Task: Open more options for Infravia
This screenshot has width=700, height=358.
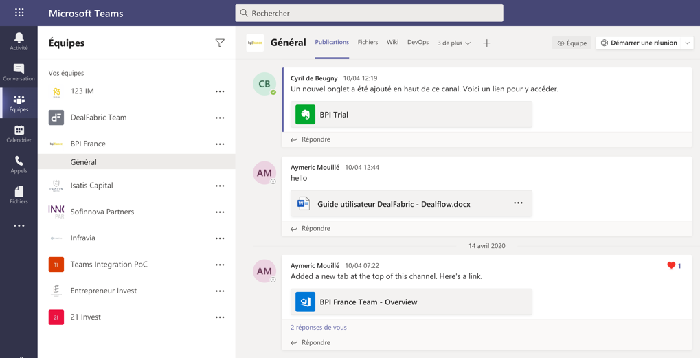Action: (220, 238)
